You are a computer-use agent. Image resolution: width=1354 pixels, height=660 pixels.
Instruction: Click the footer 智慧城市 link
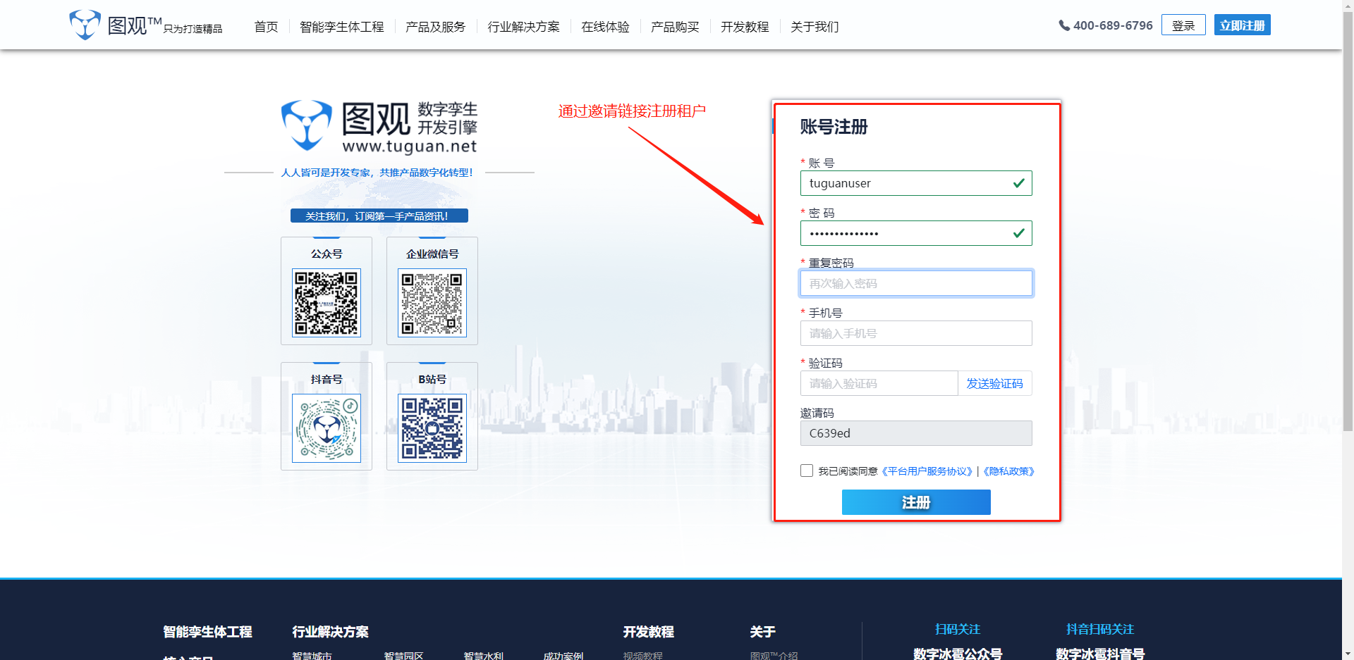312,656
